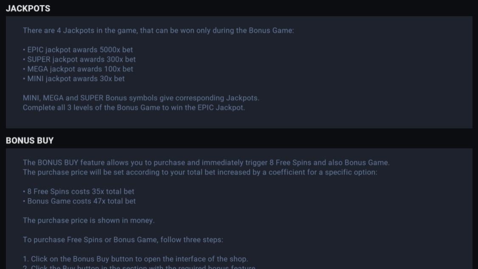Click the words Bonus Game in the jackpots intro
This screenshot has height=269, width=478.
pos(270,31)
